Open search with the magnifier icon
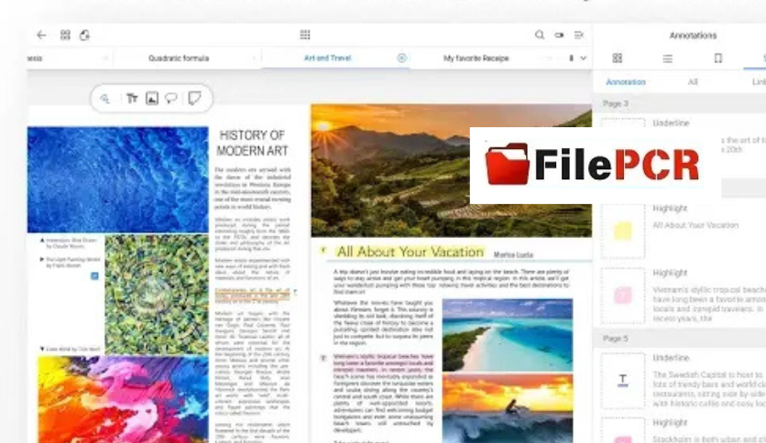 click(x=540, y=35)
